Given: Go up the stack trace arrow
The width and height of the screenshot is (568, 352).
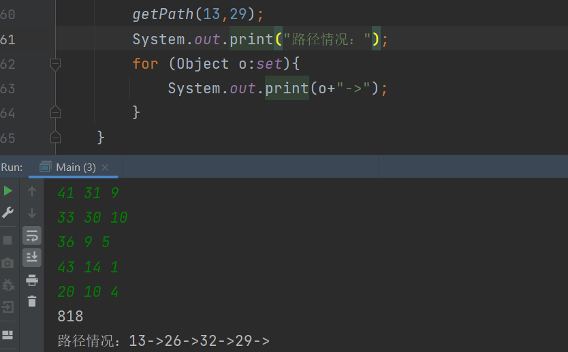Looking at the screenshot, I should coord(32,191).
